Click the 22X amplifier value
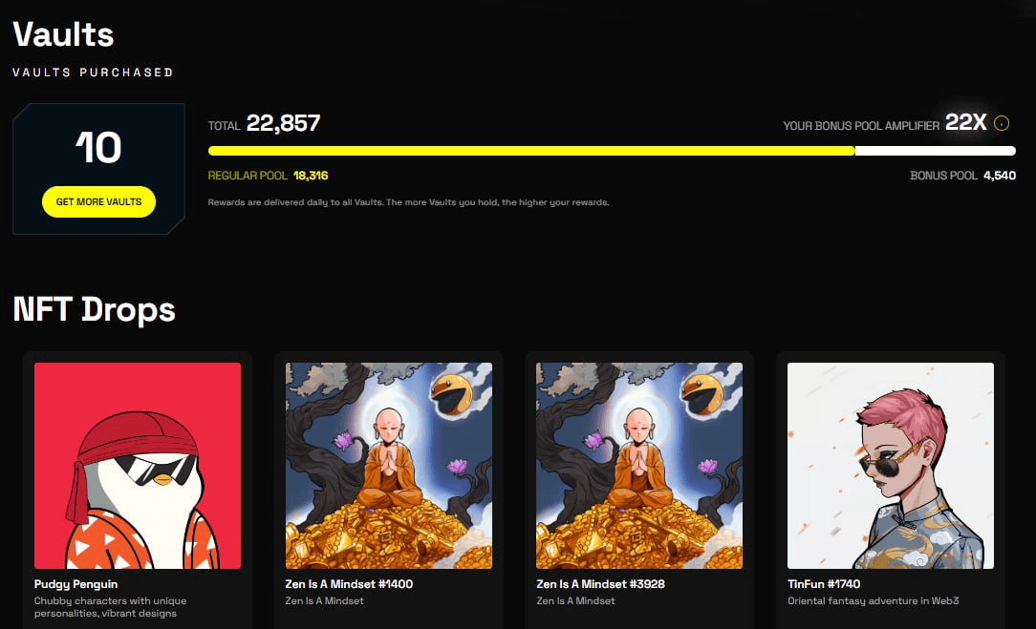This screenshot has width=1036, height=629. point(966,122)
